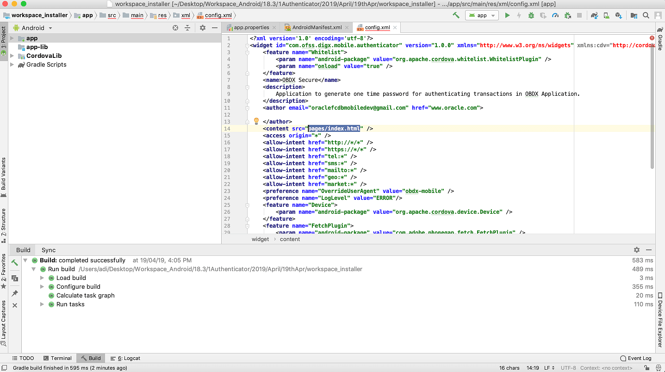Open the Android Profiler gauge icon
Screen dimensions: 665x372
click(555, 15)
